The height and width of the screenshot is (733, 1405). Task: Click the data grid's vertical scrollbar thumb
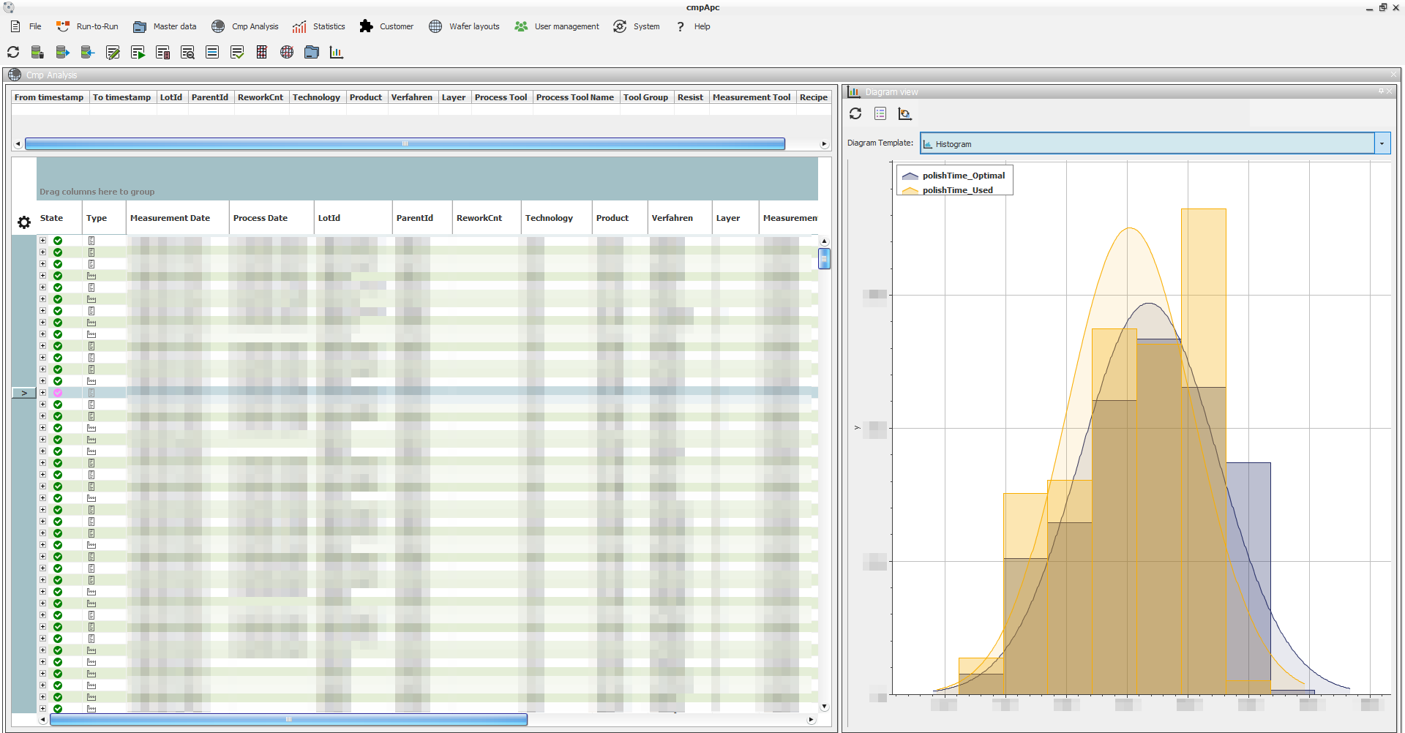(x=824, y=258)
